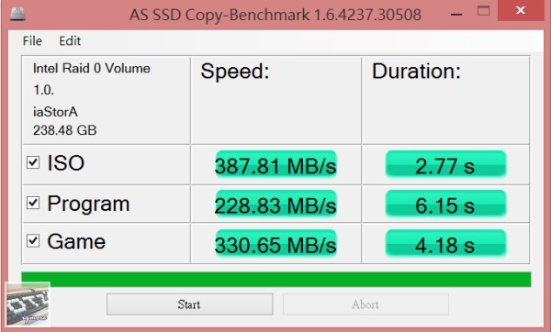Click the drive icon in the title bar

point(17,13)
